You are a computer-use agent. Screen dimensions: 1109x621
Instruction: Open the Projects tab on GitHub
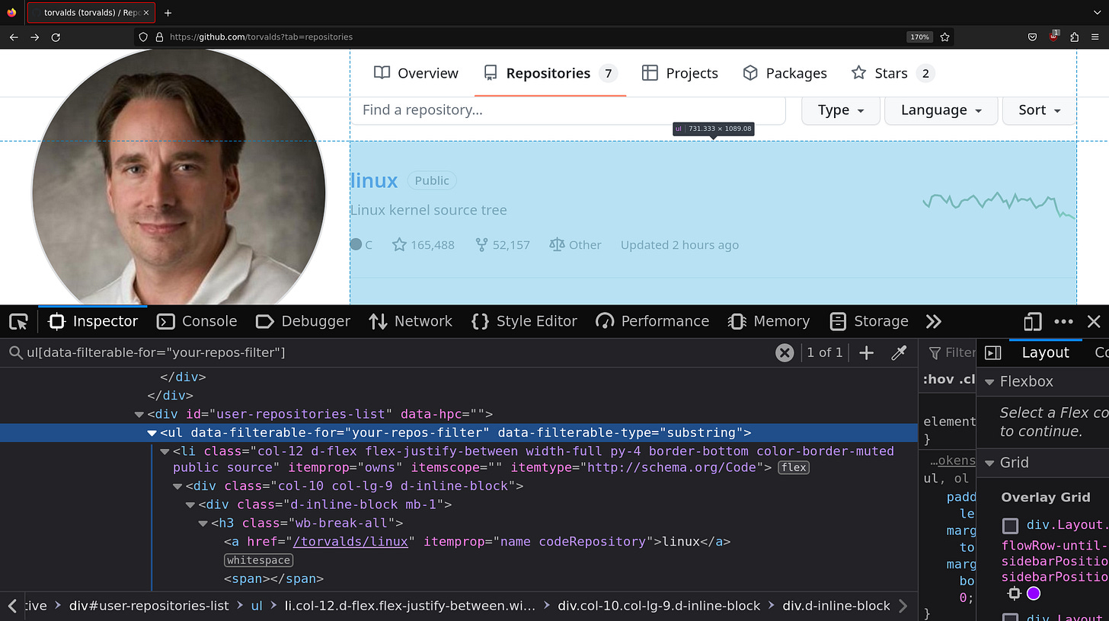point(680,72)
